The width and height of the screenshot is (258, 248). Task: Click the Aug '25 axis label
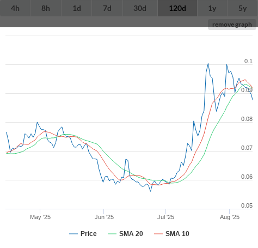point(230,217)
